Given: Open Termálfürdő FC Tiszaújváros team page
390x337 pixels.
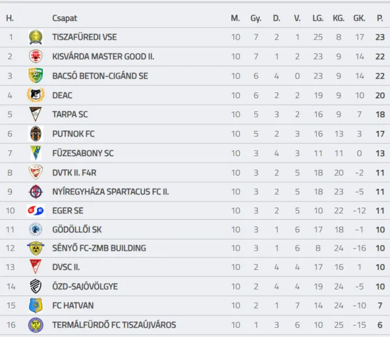Looking at the screenshot, I should pyautogui.click(x=114, y=325).
